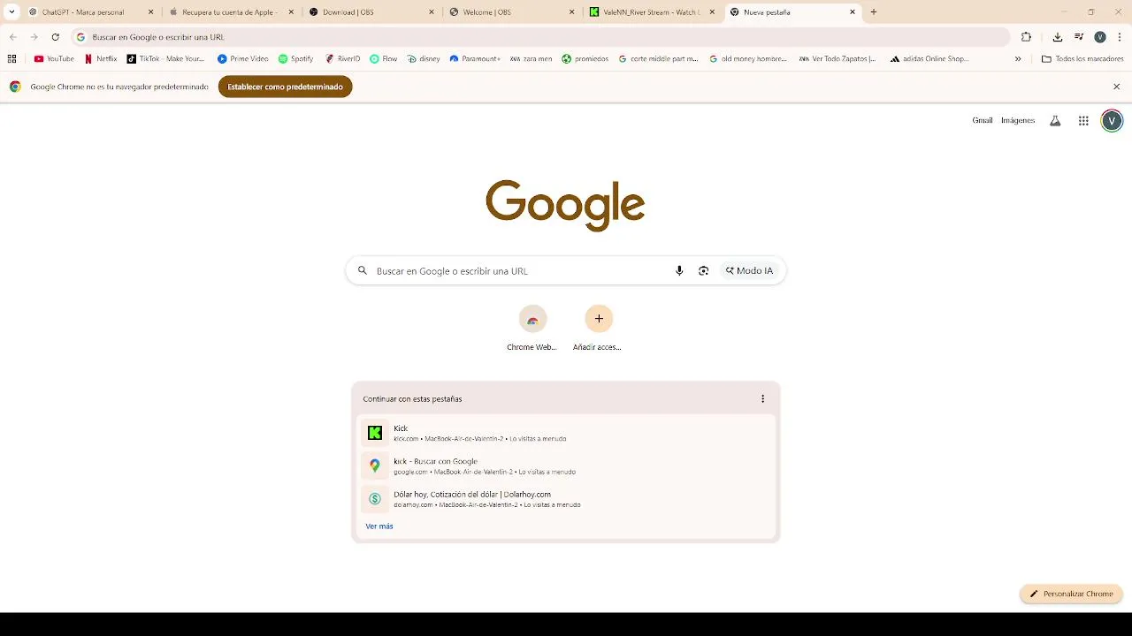The height and width of the screenshot is (636, 1132).
Task: Open the Dólar hoy Dolarhoy.com suggestion
Action: pos(566,499)
